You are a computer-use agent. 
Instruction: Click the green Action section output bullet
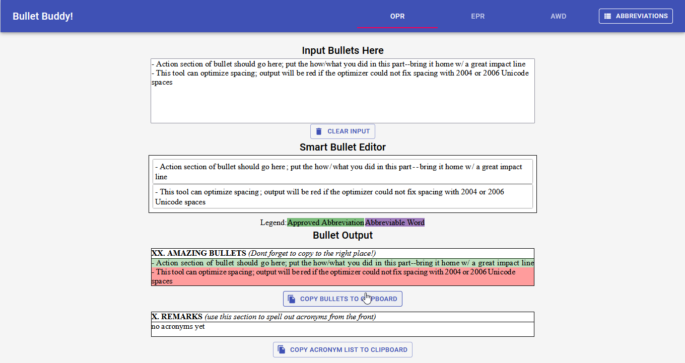click(x=342, y=262)
